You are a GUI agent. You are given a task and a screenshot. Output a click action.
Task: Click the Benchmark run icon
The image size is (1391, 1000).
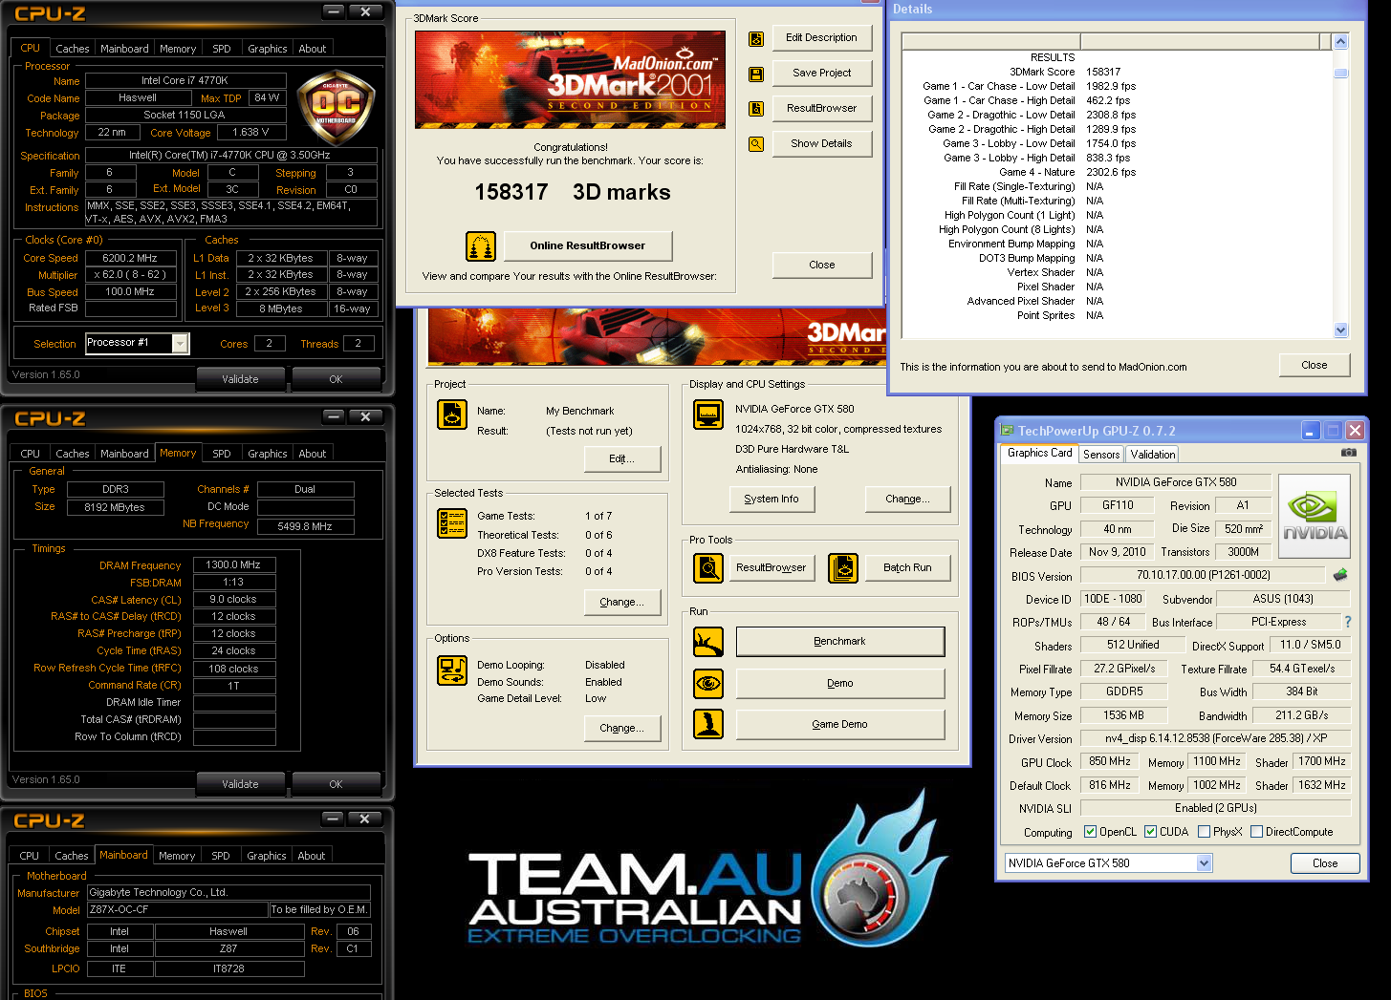[708, 642]
